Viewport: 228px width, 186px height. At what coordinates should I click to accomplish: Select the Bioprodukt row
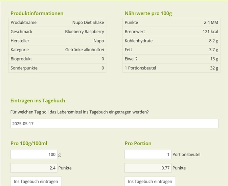tap(57, 59)
